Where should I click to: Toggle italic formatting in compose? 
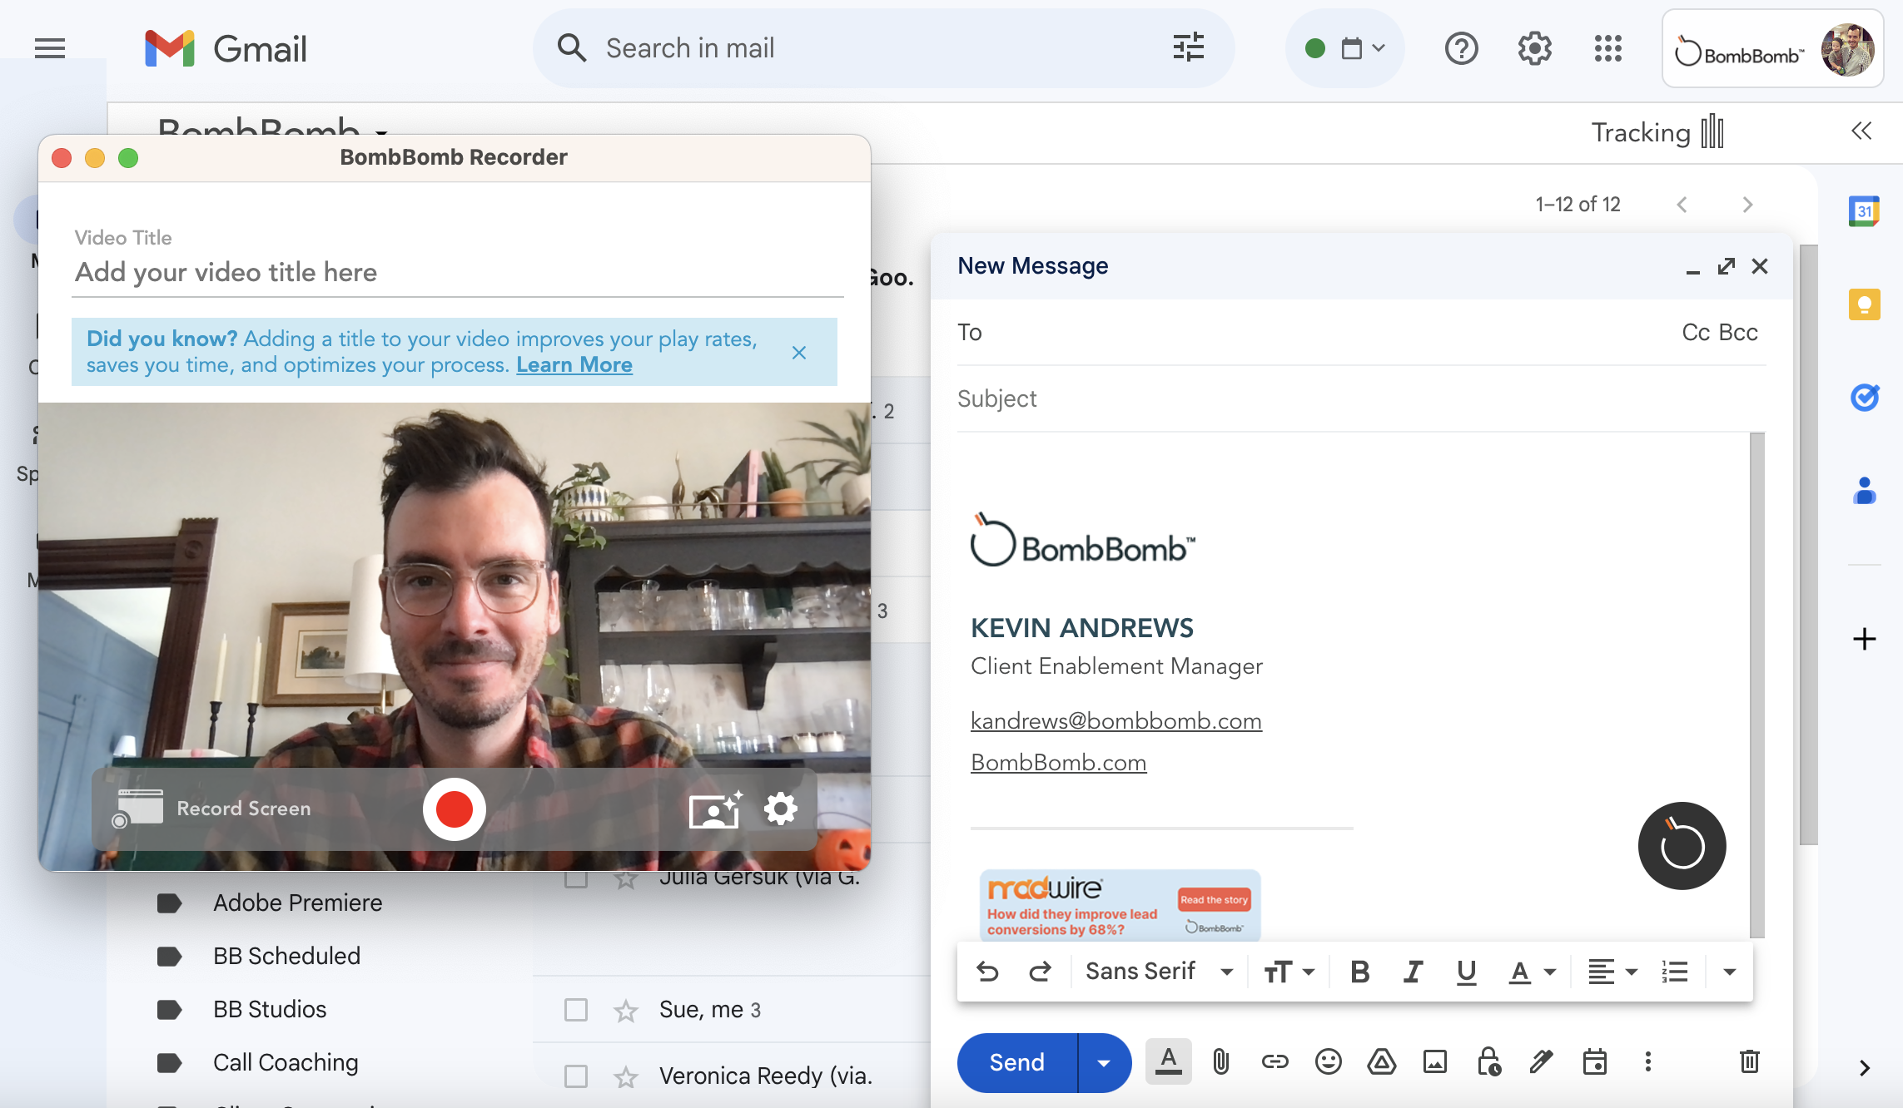pos(1413,972)
